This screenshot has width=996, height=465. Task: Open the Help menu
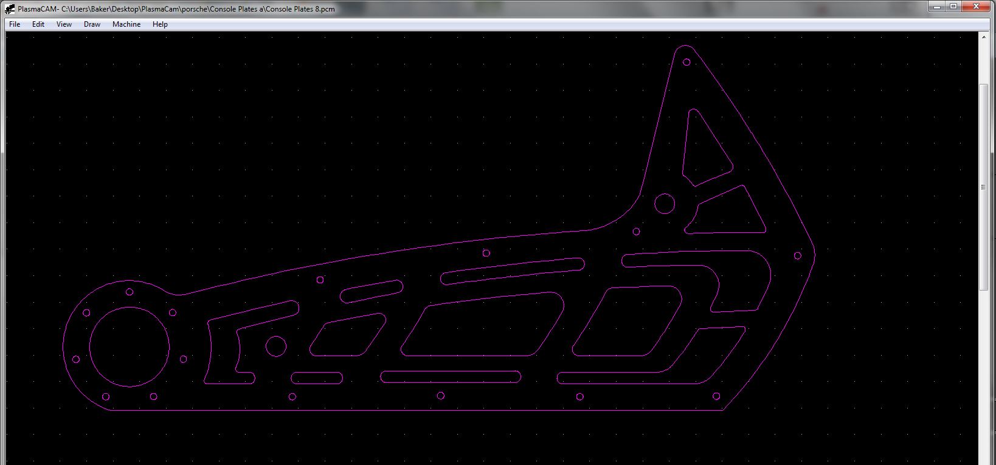(x=160, y=24)
